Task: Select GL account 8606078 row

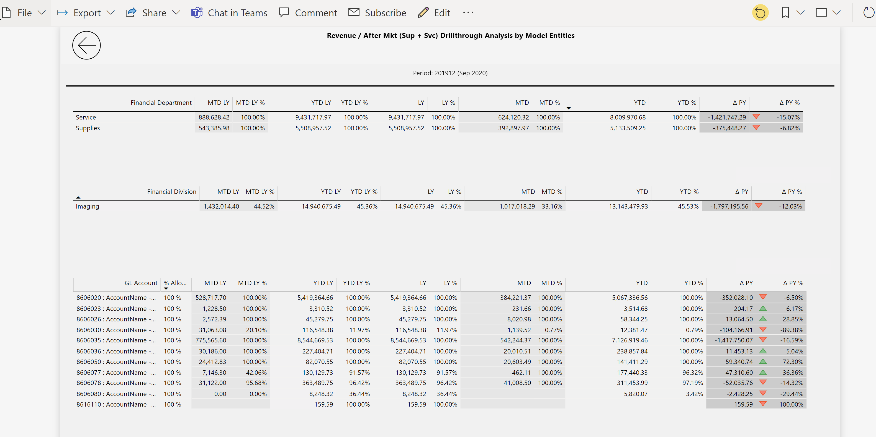Action: (440, 383)
